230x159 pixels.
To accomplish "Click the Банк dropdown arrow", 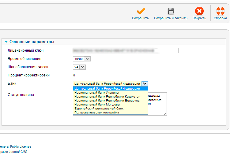I will tap(145, 83).
